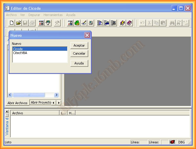Click the hammer and wrench tools icon
The width and height of the screenshot is (196, 149).
click(57, 23)
